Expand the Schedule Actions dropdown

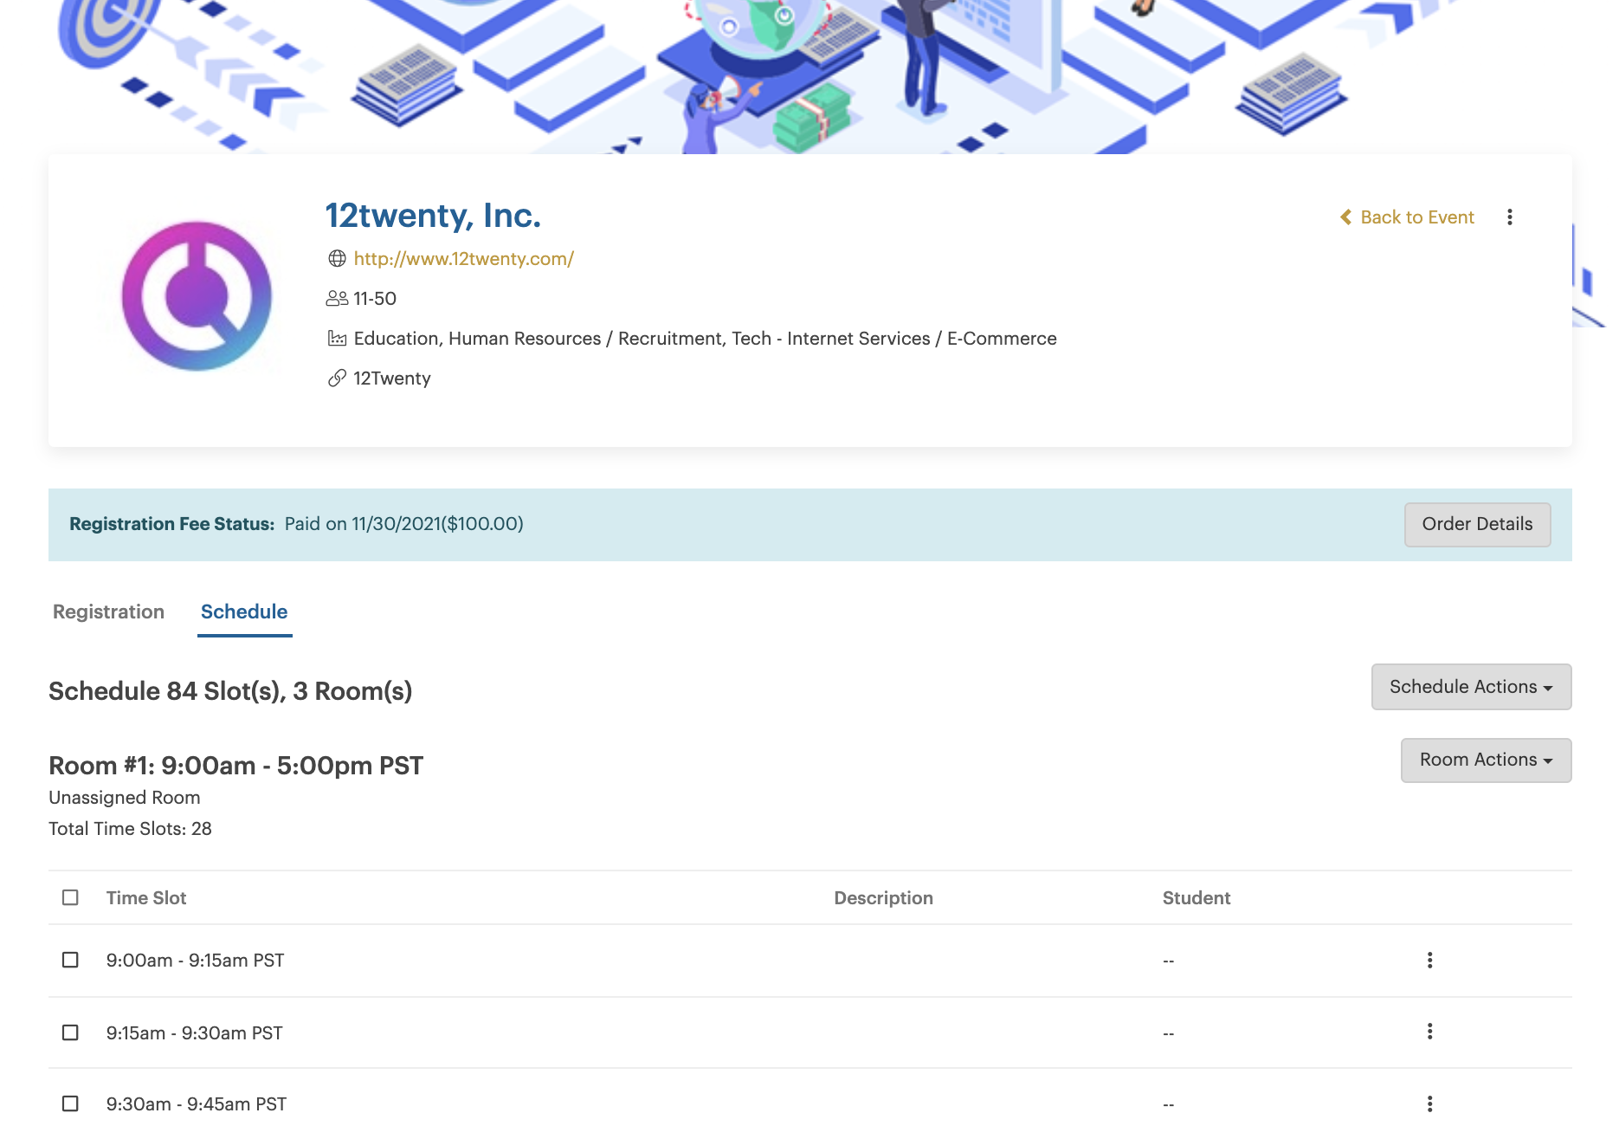click(1471, 687)
